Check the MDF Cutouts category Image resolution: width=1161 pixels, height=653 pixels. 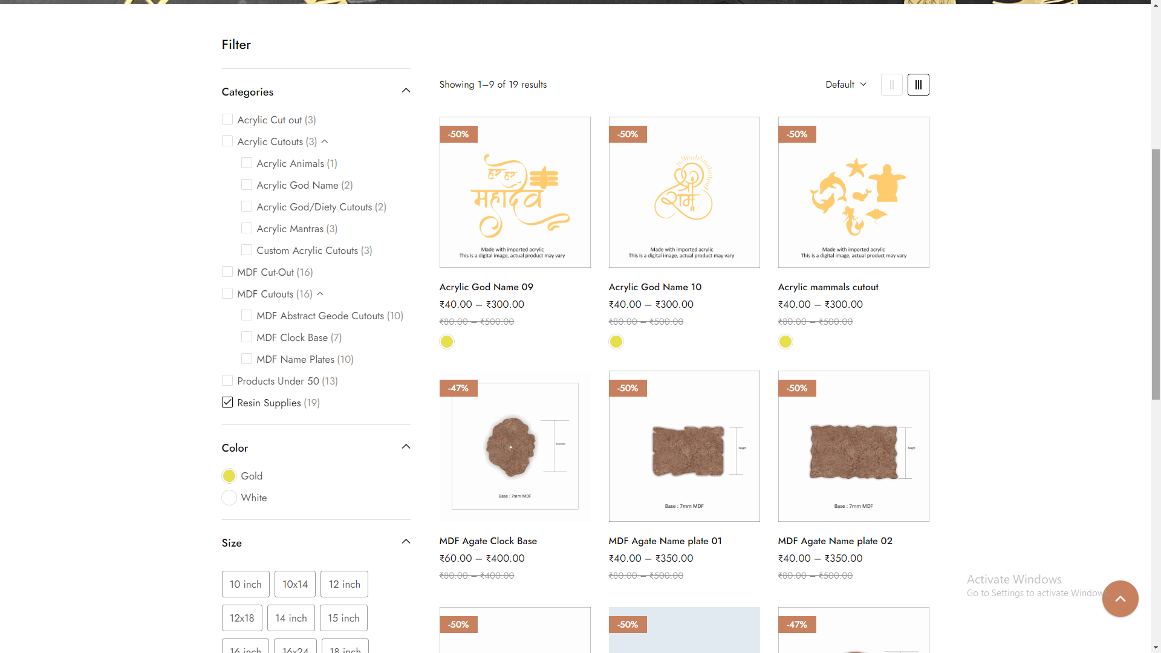pyautogui.click(x=227, y=294)
